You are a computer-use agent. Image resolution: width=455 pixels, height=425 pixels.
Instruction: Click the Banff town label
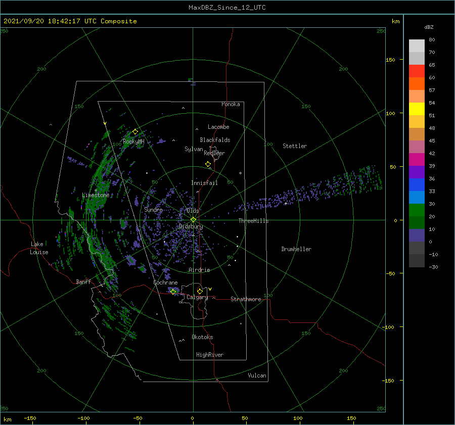(x=83, y=281)
